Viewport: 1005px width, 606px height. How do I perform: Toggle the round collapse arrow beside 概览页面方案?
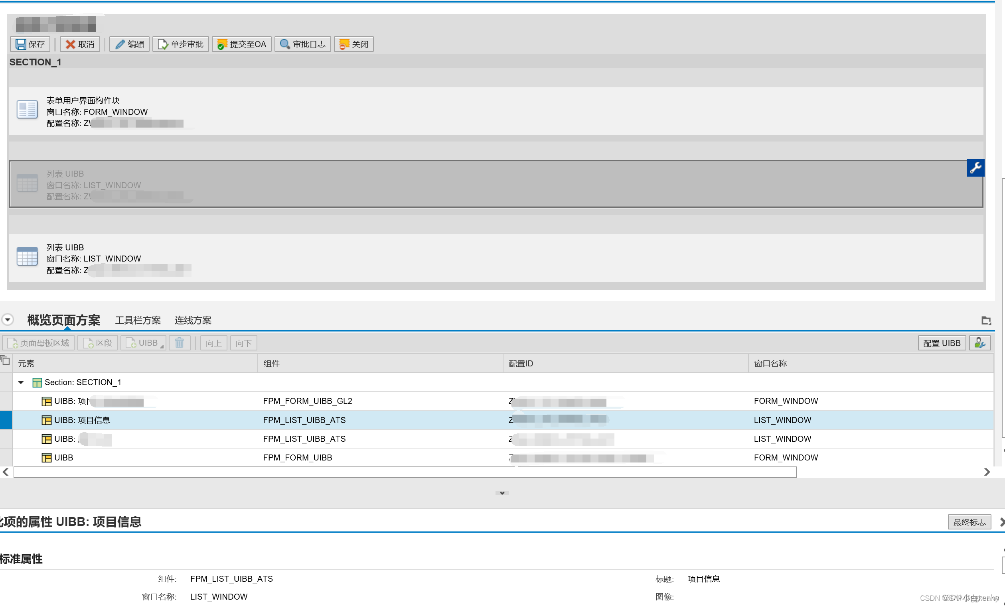tap(8, 319)
